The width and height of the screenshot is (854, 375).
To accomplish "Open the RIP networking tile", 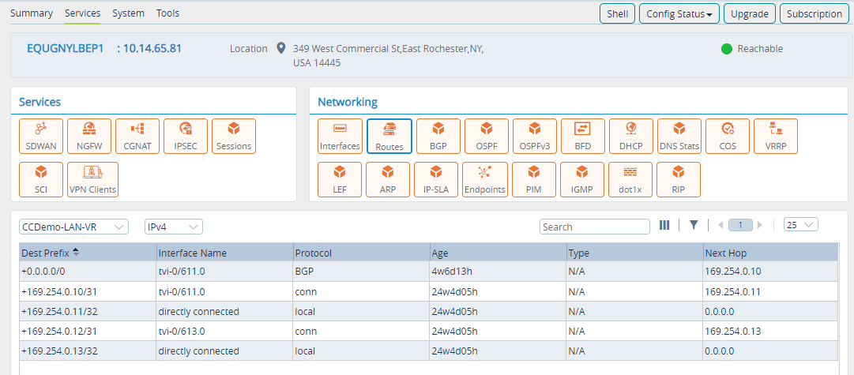I will click(x=679, y=180).
